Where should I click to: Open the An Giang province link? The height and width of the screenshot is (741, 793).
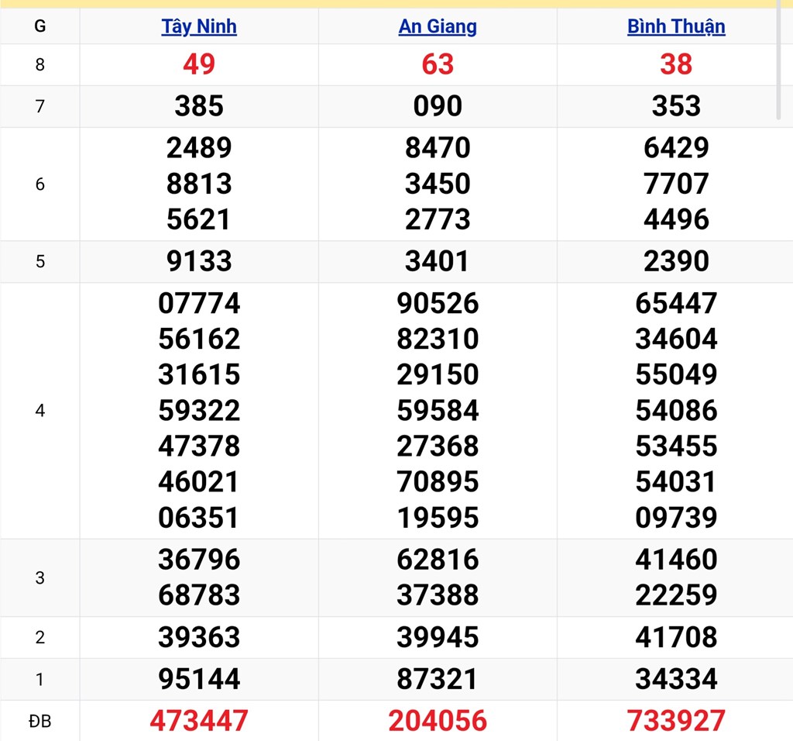click(438, 26)
